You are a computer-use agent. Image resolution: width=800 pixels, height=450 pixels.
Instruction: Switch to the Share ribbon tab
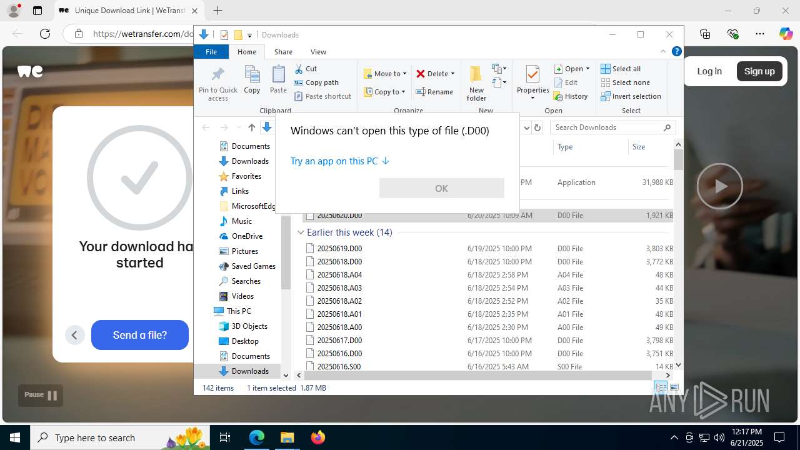[x=283, y=52]
